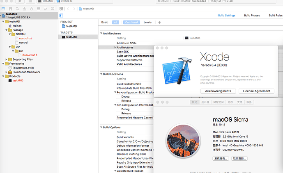This screenshot has height=173, width=283.
Task: Select the testAMD root project in navigator
Action: pos(29,16)
